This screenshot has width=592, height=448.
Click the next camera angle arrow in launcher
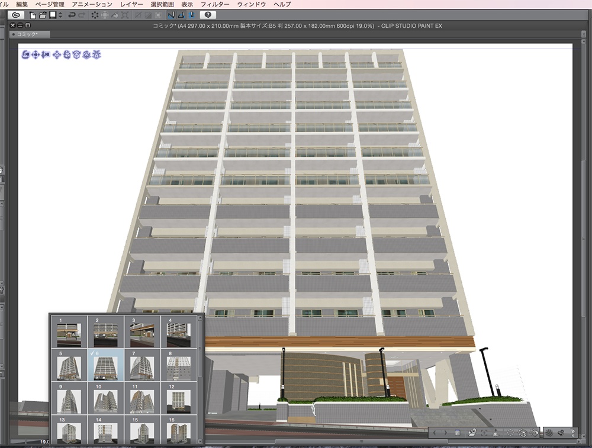tap(446, 433)
